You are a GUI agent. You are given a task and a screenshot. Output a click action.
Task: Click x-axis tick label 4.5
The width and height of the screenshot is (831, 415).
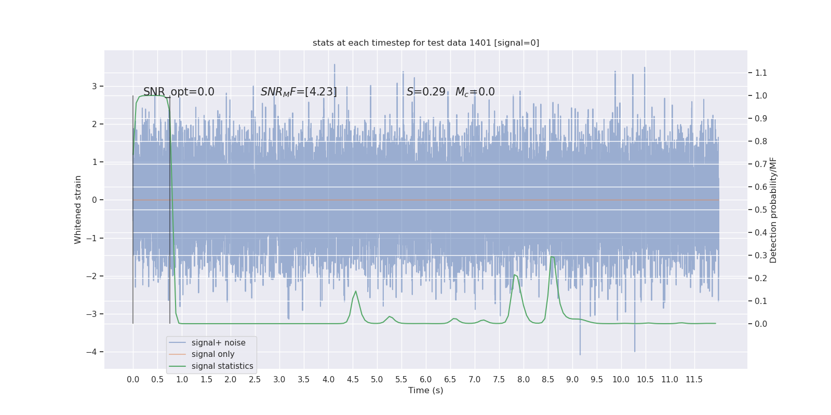tap(353, 379)
